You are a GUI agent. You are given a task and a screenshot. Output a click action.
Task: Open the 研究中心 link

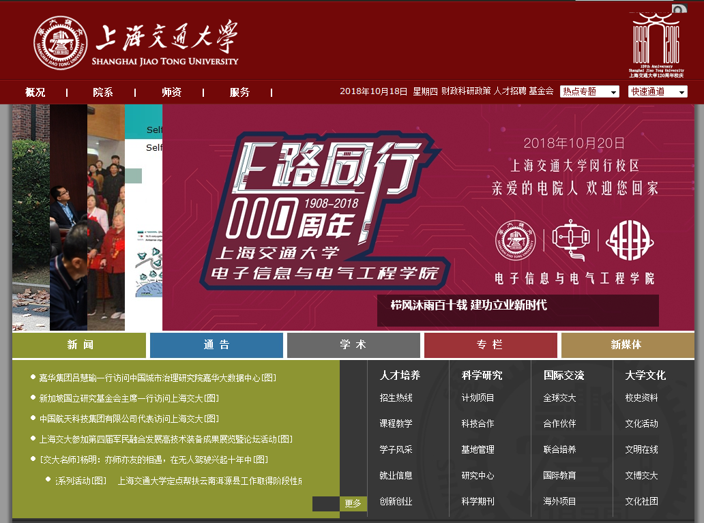tap(478, 475)
